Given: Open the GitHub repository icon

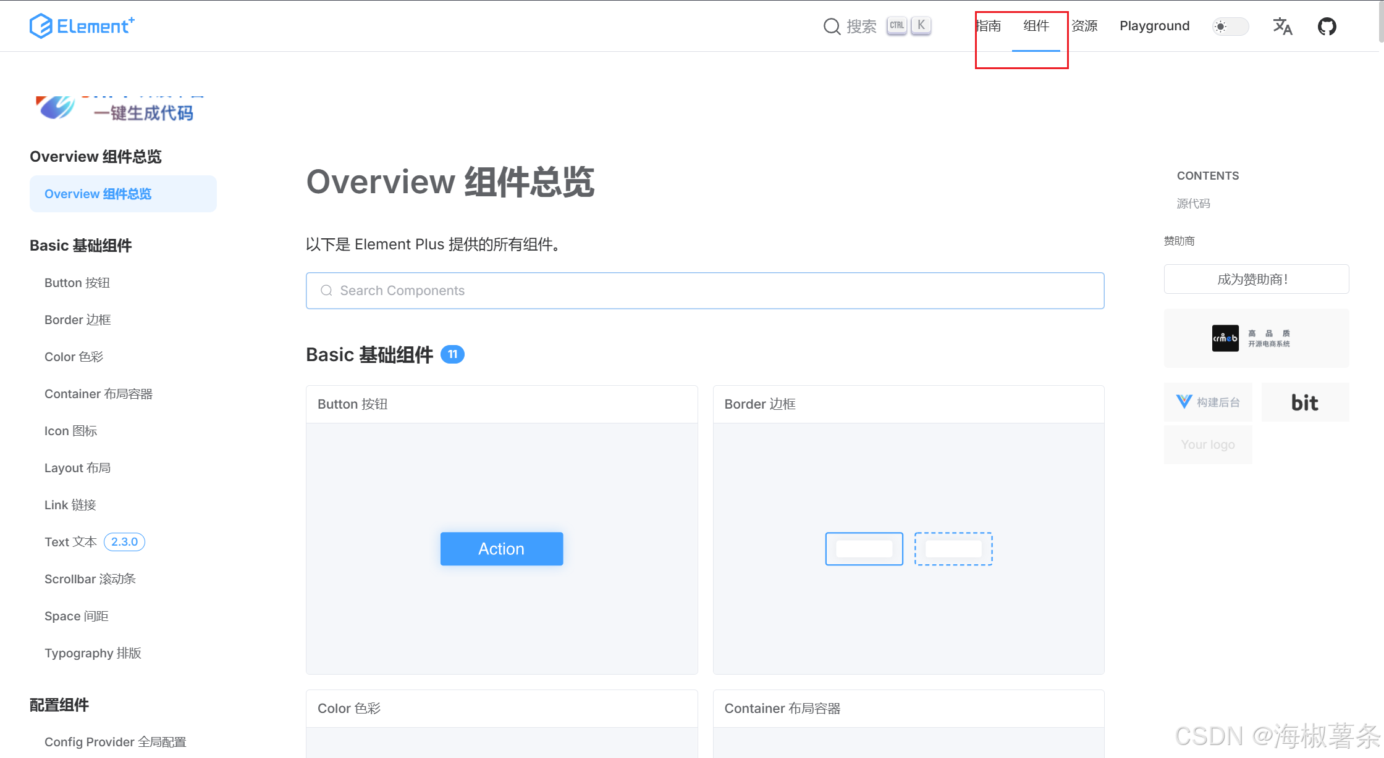Looking at the screenshot, I should click(1327, 26).
